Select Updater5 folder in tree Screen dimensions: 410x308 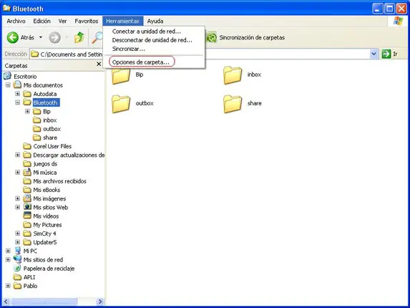pos(44,242)
